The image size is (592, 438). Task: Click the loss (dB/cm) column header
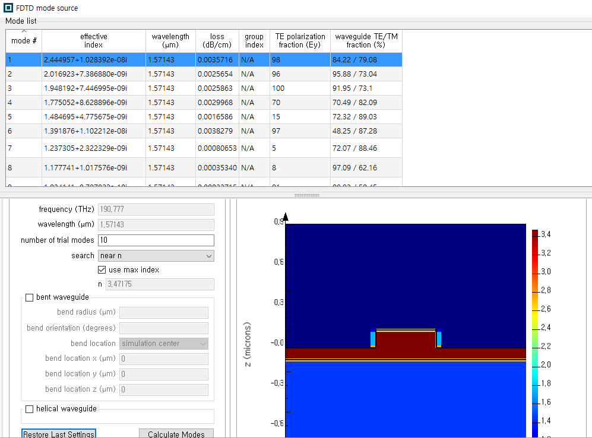tap(217, 41)
